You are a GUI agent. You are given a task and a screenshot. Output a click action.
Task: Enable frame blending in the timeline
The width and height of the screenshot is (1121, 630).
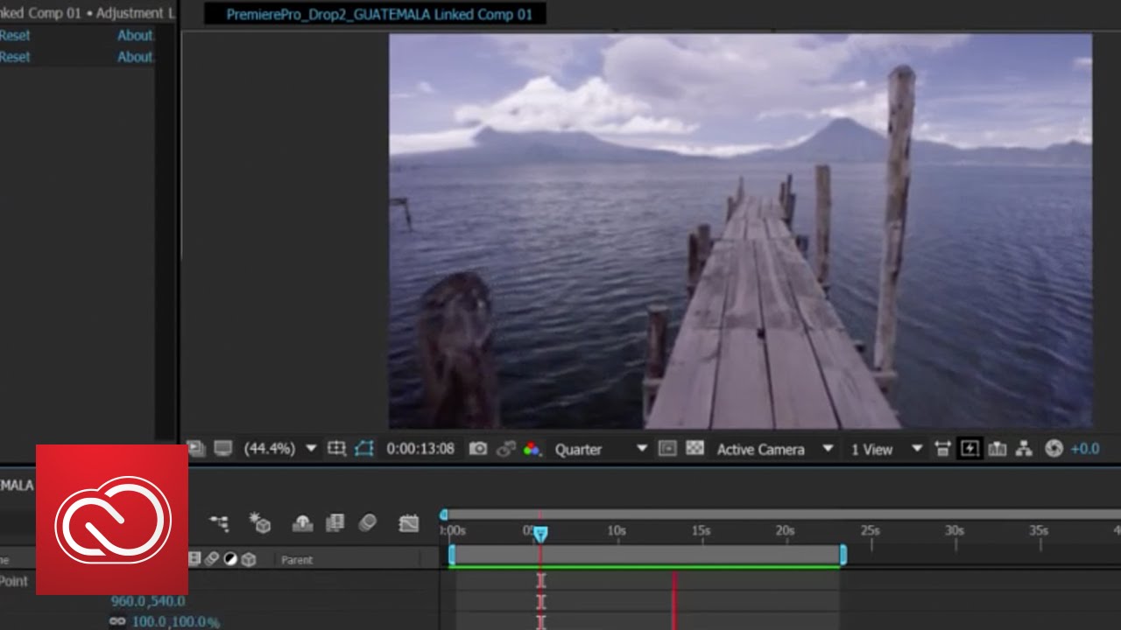point(335,521)
